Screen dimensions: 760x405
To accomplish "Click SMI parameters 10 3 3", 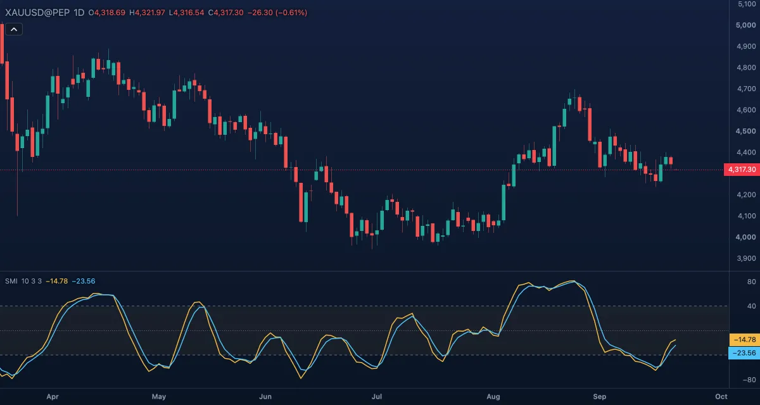I will click(32, 281).
